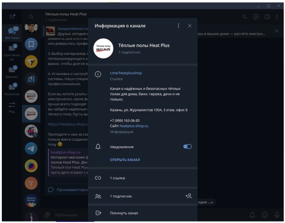Open the Conv.Monster chat folder
Image resolution: width=285 pixels, height=223 pixels.
(x=12, y=52)
